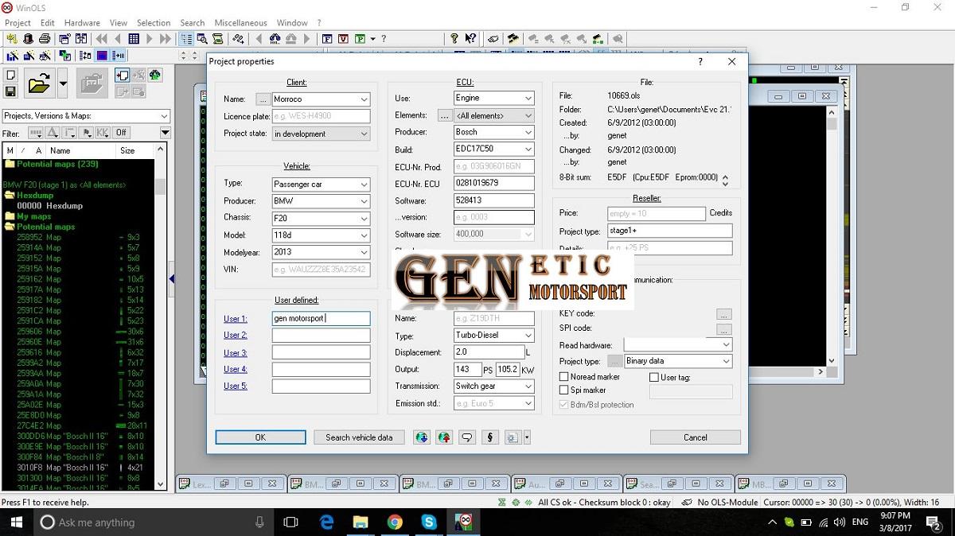955x536 pixels.
Task: Click the globe upload icon in dialog
Action: pyautogui.click(x=445, y=437)
